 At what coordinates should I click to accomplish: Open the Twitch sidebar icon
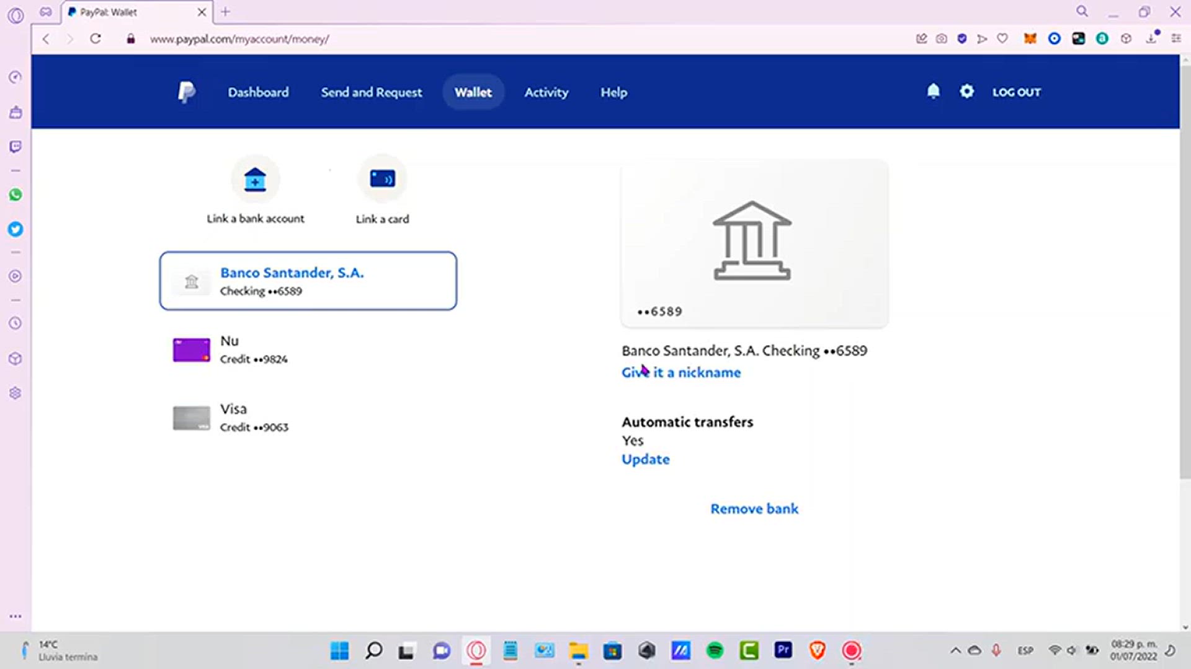[x=16, y=147]
